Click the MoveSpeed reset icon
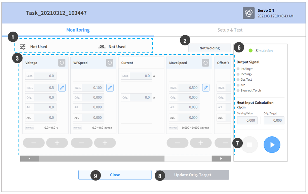Viewport: 308px width, 194px height. (x=205, y=63)
